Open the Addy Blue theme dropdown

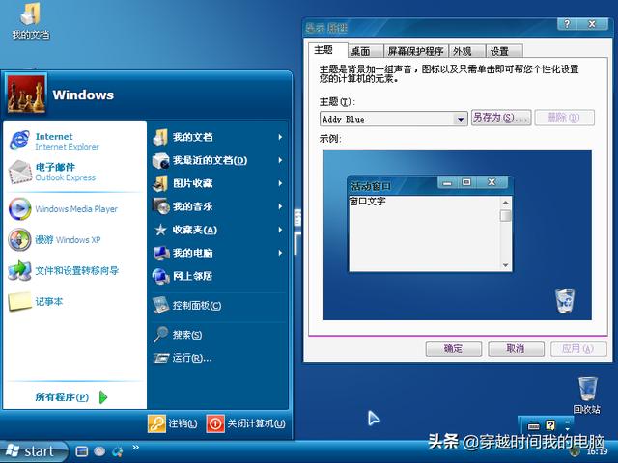click(460, 119)
